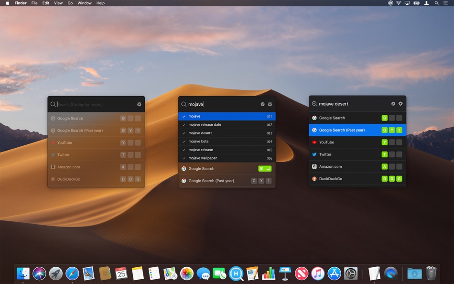The image size is (454, 284).
Task: Click Google Search row in the "mojave" panel
Action: pos(227,169)
